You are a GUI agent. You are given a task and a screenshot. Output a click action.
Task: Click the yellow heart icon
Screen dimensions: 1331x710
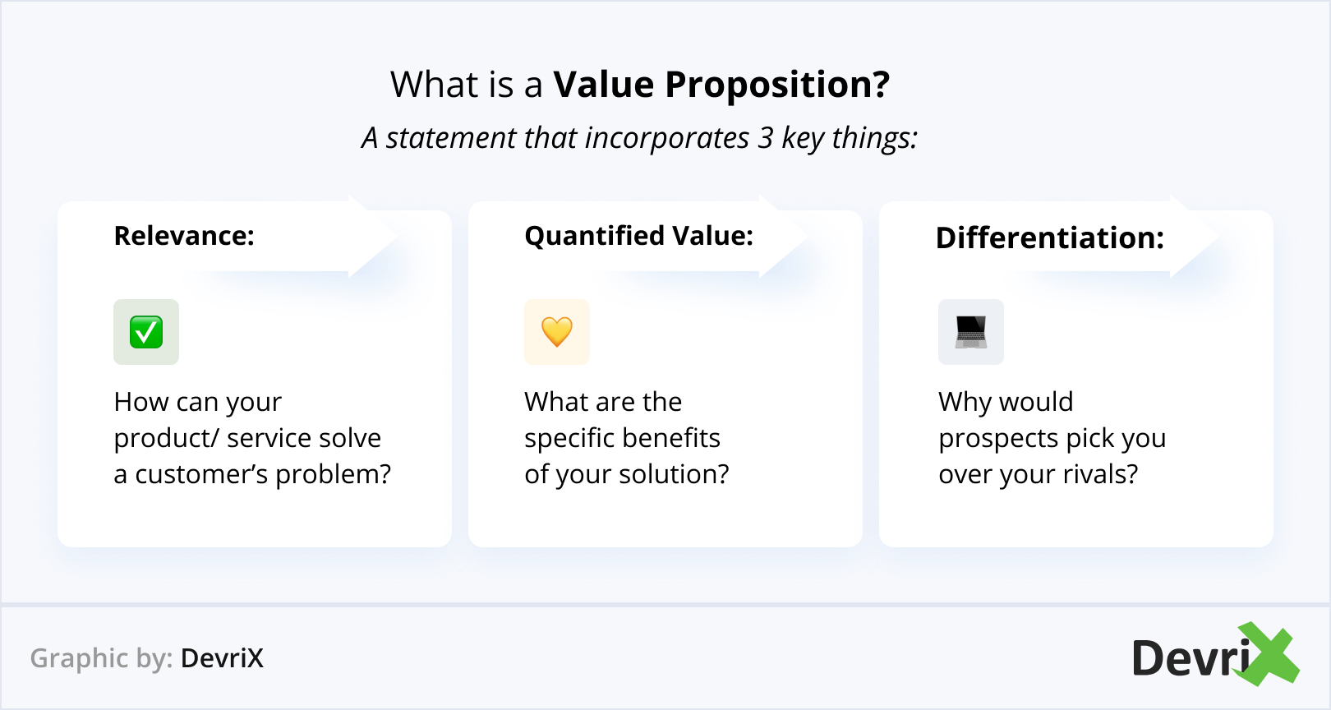(x=557, y=332)
